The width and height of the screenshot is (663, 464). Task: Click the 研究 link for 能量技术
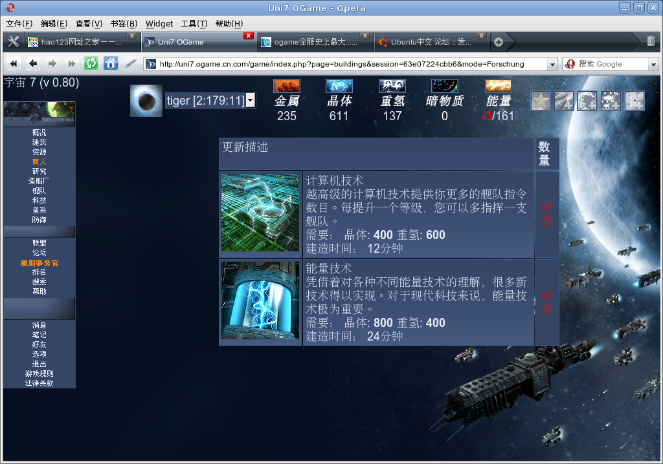tap(546, 302)
